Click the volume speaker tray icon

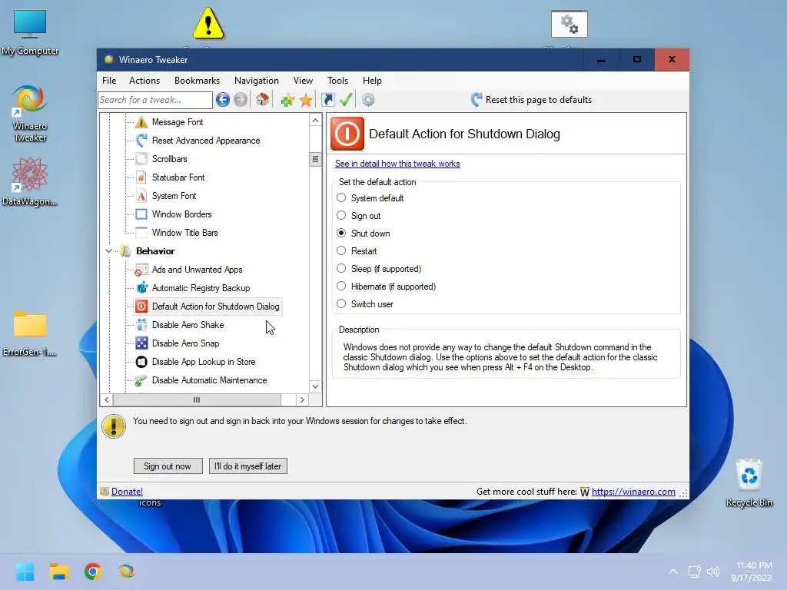713,572
